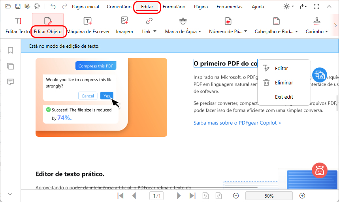Expand the Número de Pá... dropdown arrow
The width and height of the screenshot is (339, 202).
click(x=246, y=32)
